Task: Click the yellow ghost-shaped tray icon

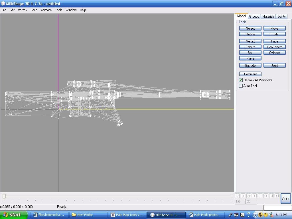Action: [266, 215]
